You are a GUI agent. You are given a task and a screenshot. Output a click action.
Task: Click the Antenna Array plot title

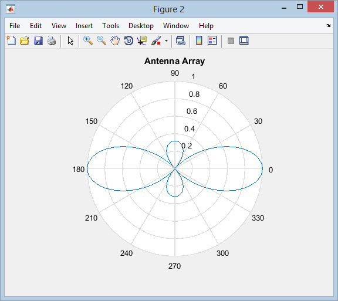(175, 61)
